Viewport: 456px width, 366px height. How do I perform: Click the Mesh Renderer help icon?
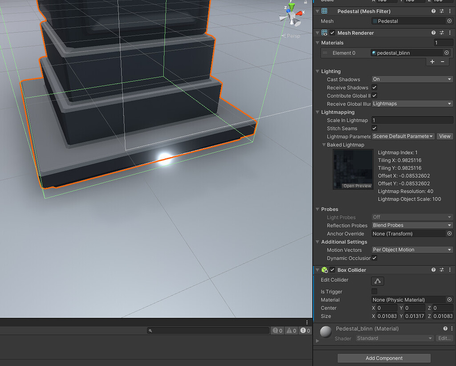[433, 33]
